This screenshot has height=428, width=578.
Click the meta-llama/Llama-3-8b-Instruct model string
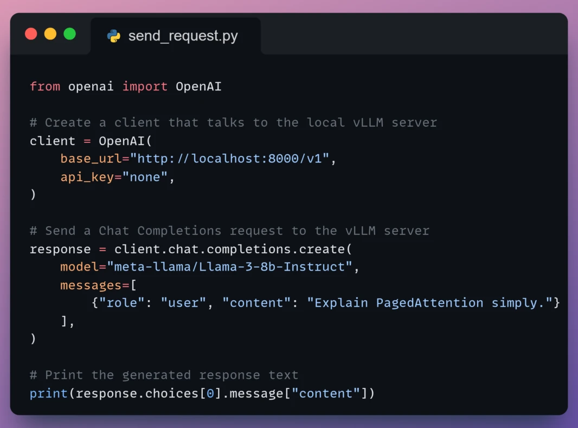click(229, 267)
